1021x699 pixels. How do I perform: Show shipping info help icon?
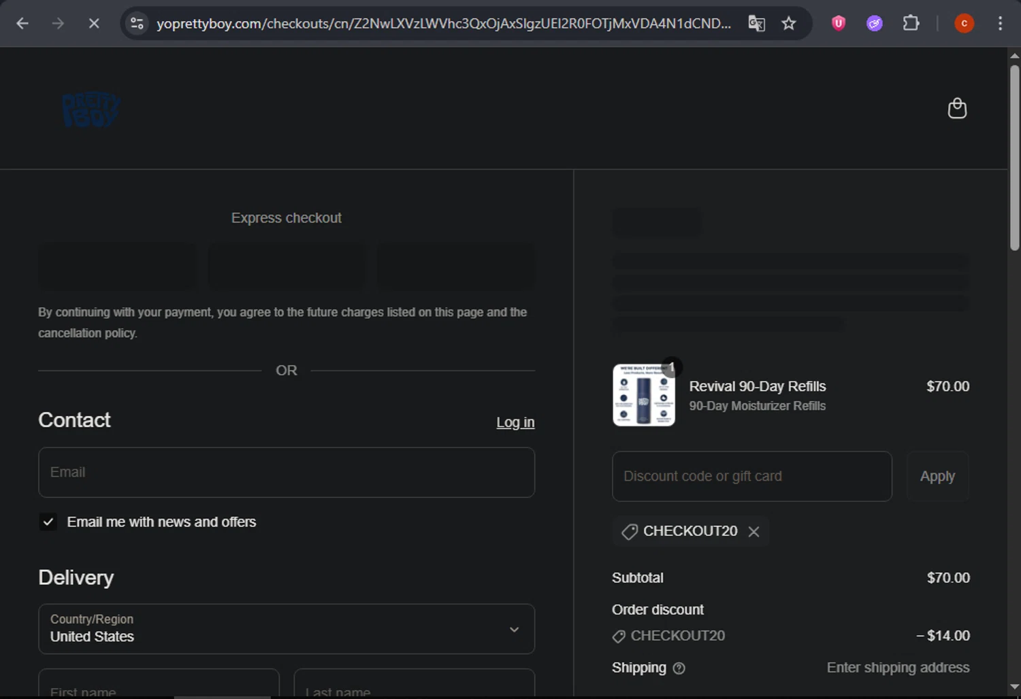[679, 668]
